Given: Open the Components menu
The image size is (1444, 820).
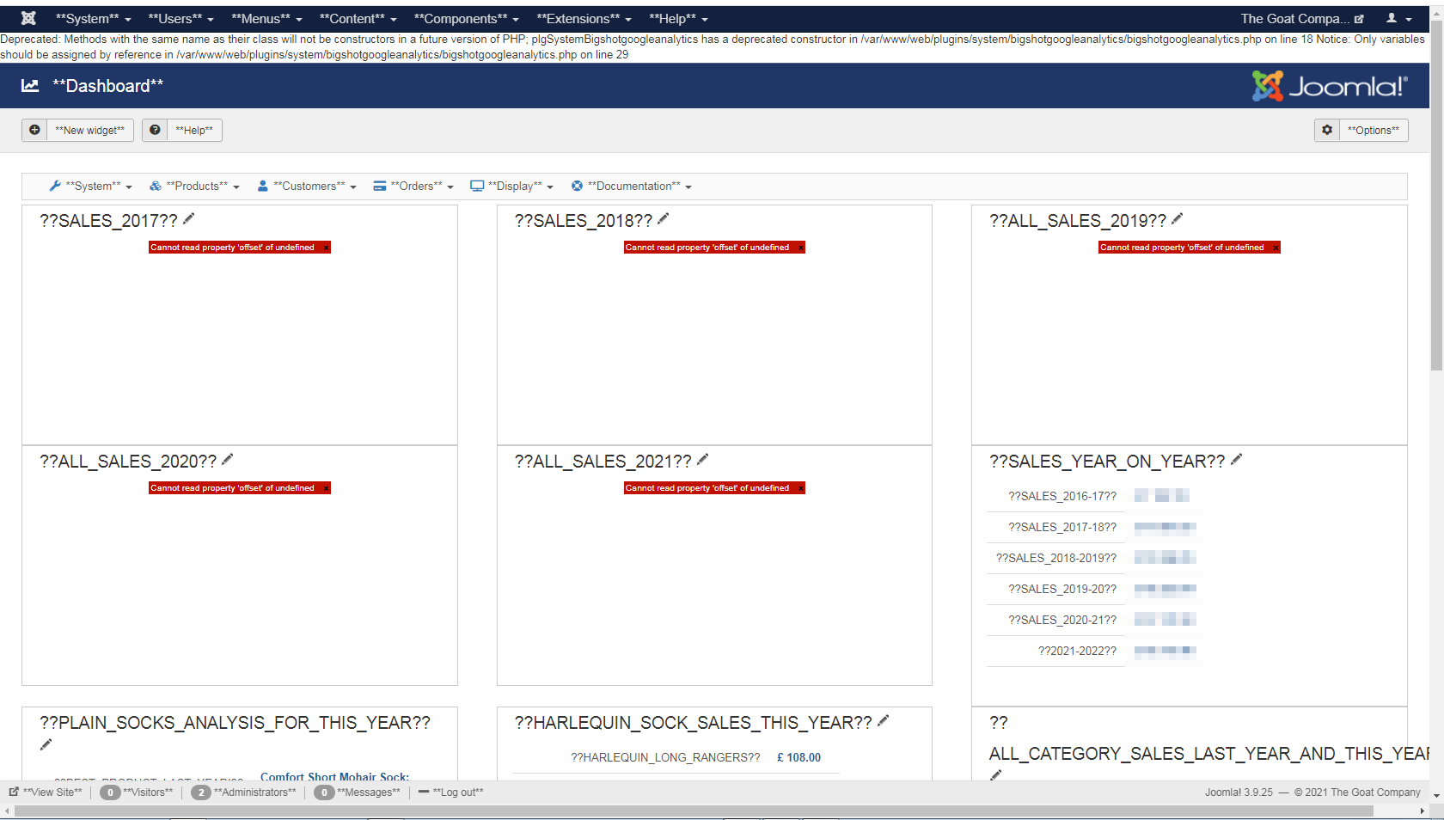Looking at the screenshot, I should click(467, 19).
